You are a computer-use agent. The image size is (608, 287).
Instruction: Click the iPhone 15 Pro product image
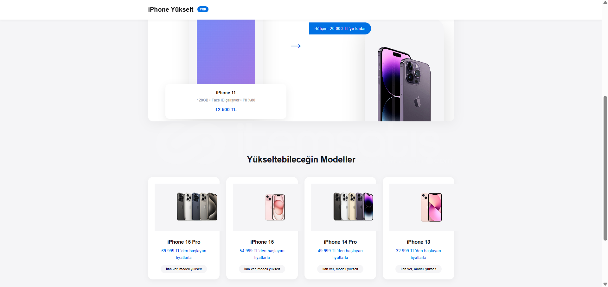click(197, 207)
